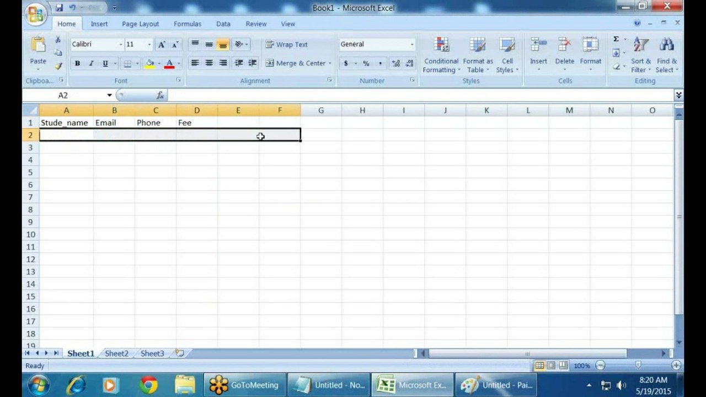Toggle bottom align (highlighted)
706x397 pixels.
[223, 44]
